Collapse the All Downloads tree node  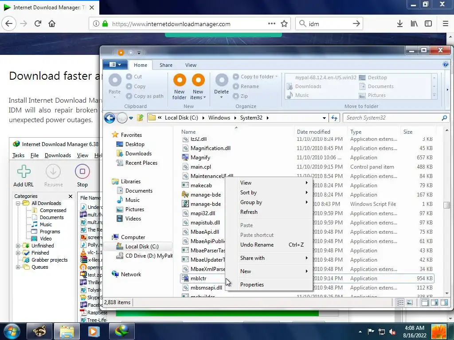pyautogui.click(x=18, y=203)
